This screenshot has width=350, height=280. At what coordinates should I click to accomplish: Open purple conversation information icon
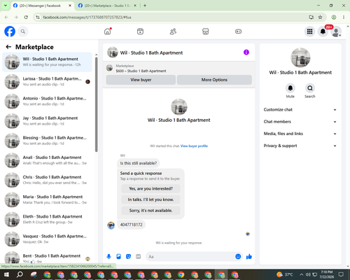[246, 52]
